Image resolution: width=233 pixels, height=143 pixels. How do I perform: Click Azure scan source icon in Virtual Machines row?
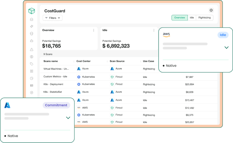(112, 69)
